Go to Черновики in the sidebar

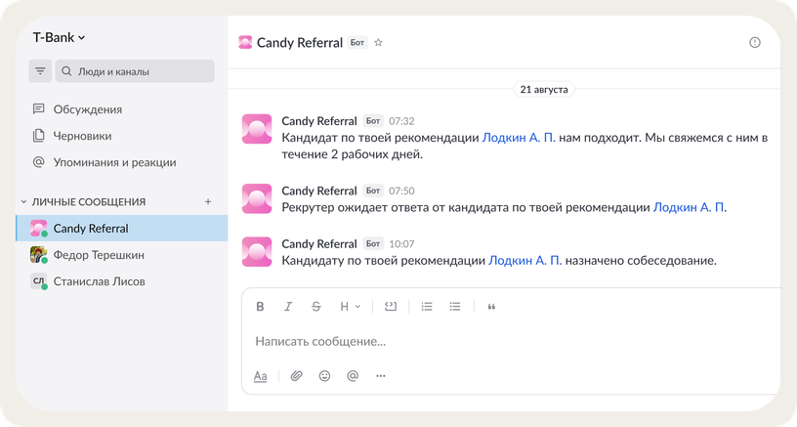click(x=82, y=136)
